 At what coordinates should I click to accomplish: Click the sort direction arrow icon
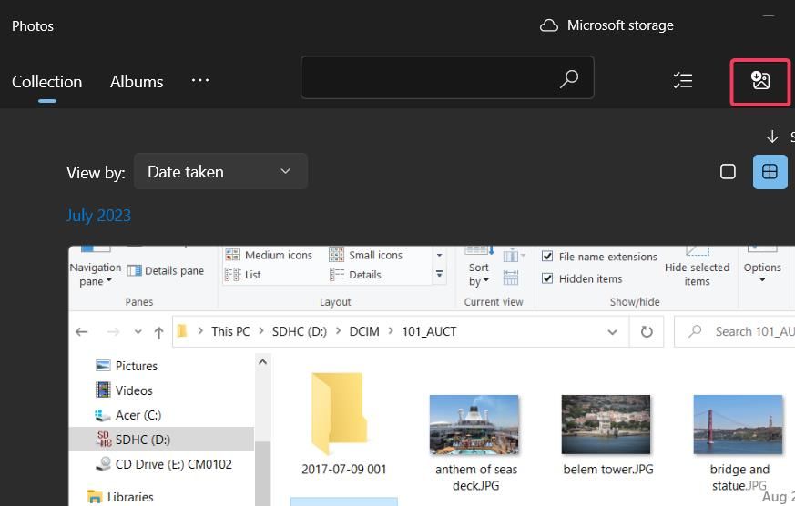tap(772, 137)
